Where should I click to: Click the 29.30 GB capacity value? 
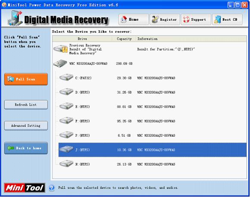124,78
